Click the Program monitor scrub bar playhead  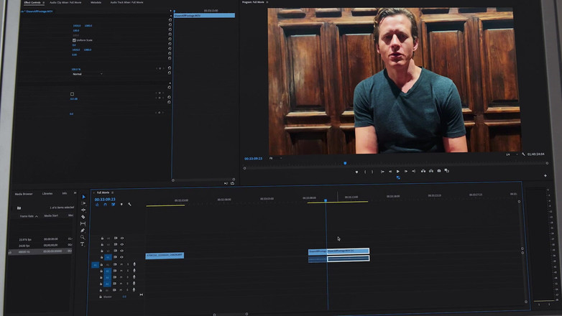pyautogui.click(x=345, y=163)
